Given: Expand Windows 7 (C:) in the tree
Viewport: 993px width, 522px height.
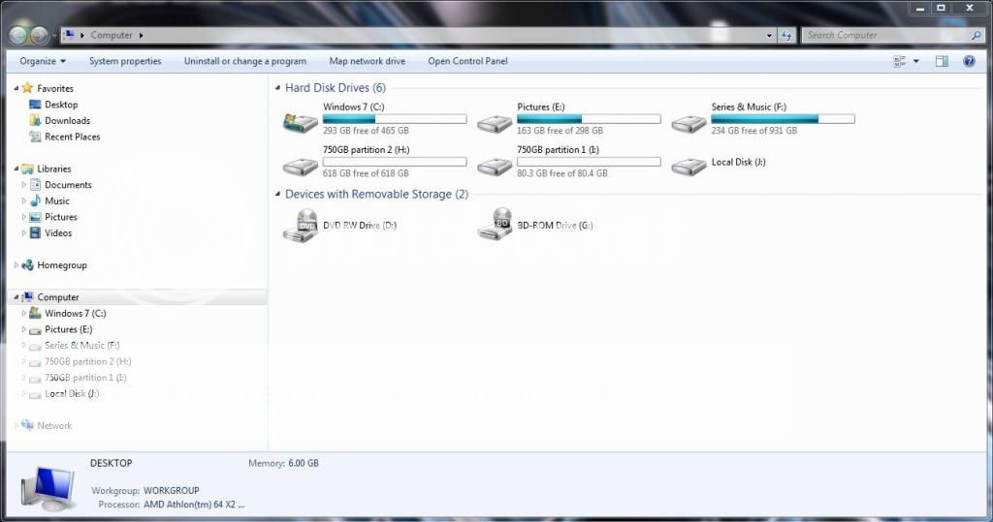Looking at the screenshot, I should (24, 313).
